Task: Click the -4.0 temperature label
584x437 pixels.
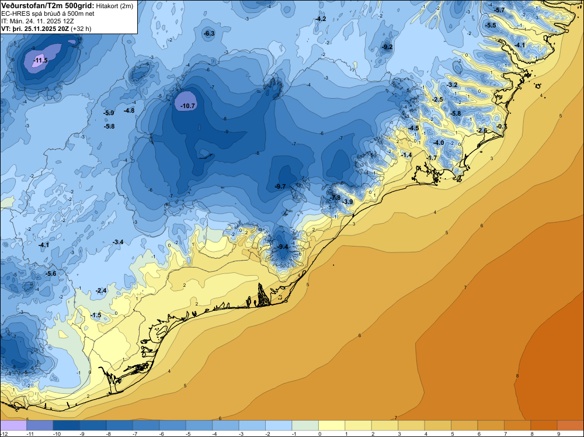Action: [439, 143]
